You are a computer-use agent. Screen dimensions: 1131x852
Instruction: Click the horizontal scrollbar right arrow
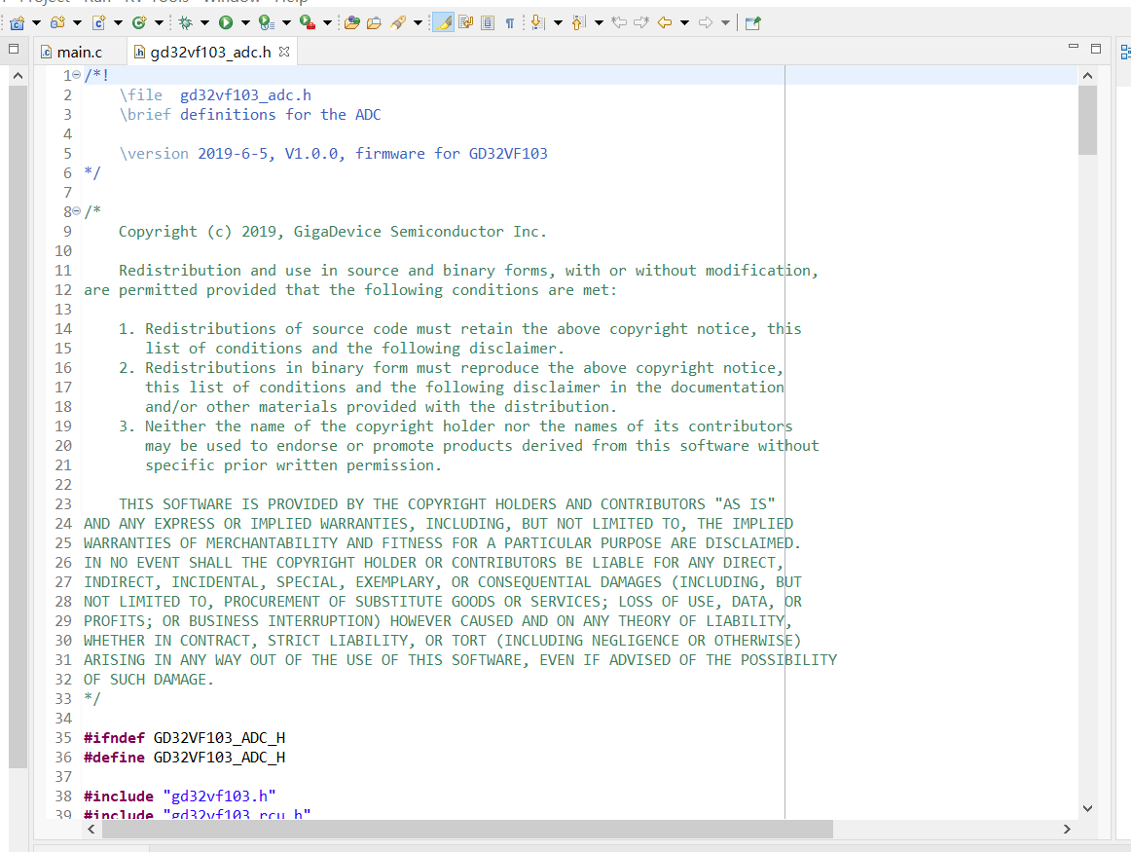click(1067, 829)
